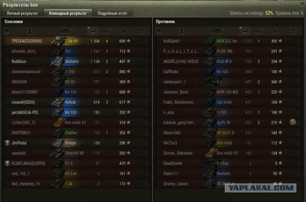Click the Hellcat tank icon

pyautogui.click(x=57, y=102)
